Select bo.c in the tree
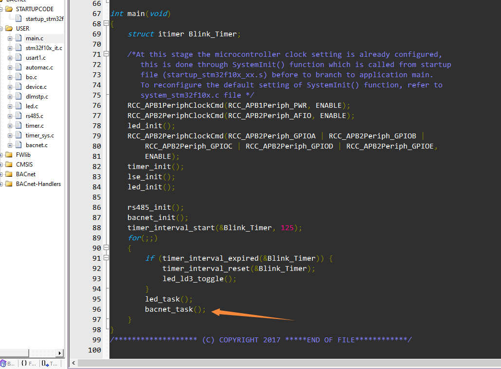This screenshot has width=501, height=369. 31,77
